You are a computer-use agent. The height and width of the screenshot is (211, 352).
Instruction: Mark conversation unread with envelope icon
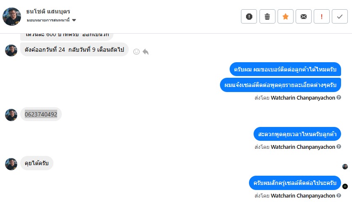pyautogui.click(x=303, y=16)
